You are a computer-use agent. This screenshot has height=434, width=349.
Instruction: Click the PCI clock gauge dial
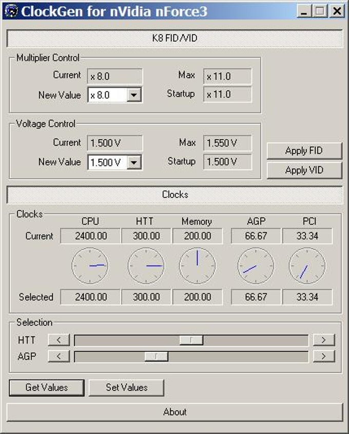pyautogui.click(x=307, y=266)
